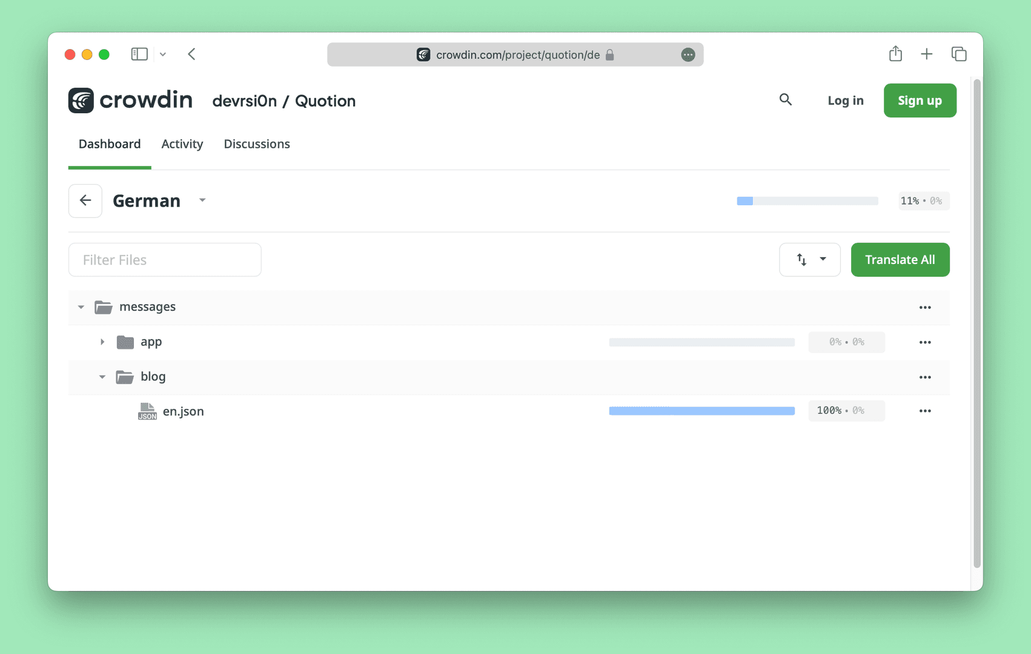Click the Translate All button
This screenshot has width=1031, height=654.
(900, 260)
